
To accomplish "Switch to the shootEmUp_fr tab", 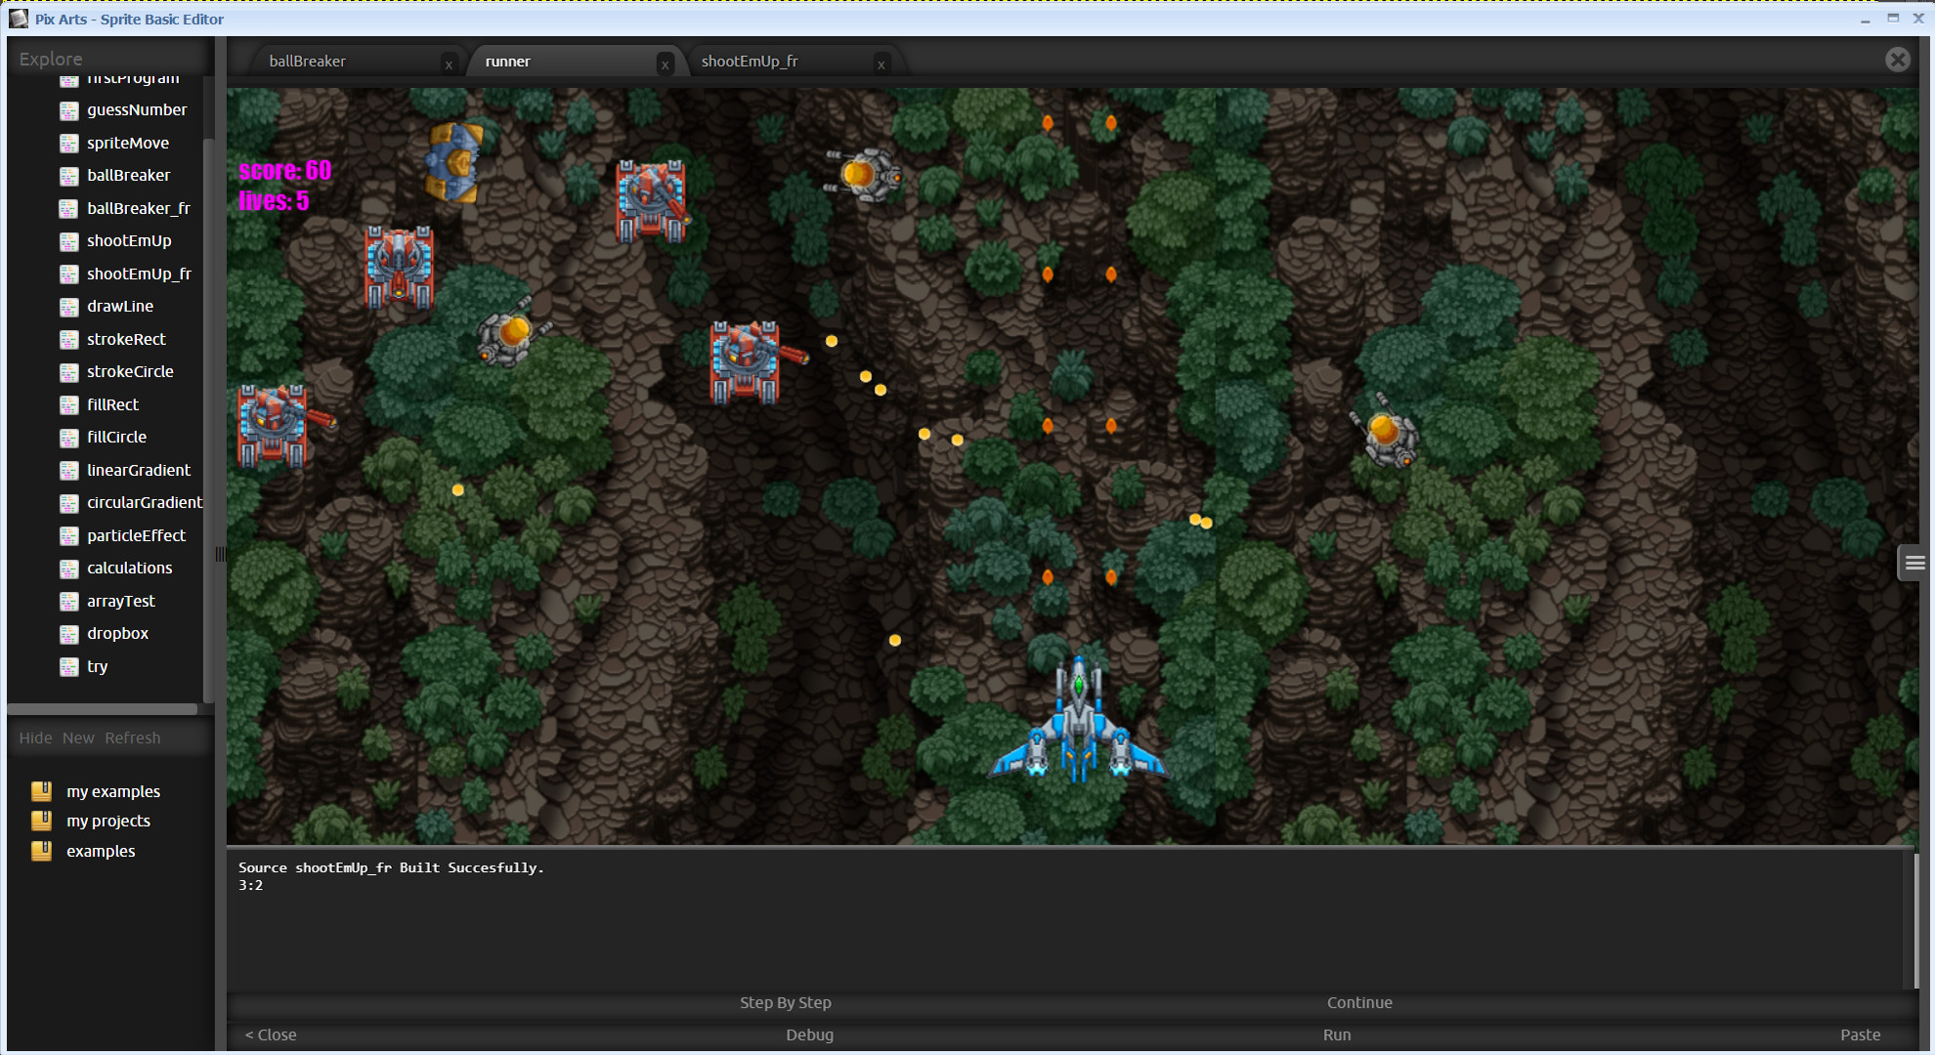I will click(752, 61).
